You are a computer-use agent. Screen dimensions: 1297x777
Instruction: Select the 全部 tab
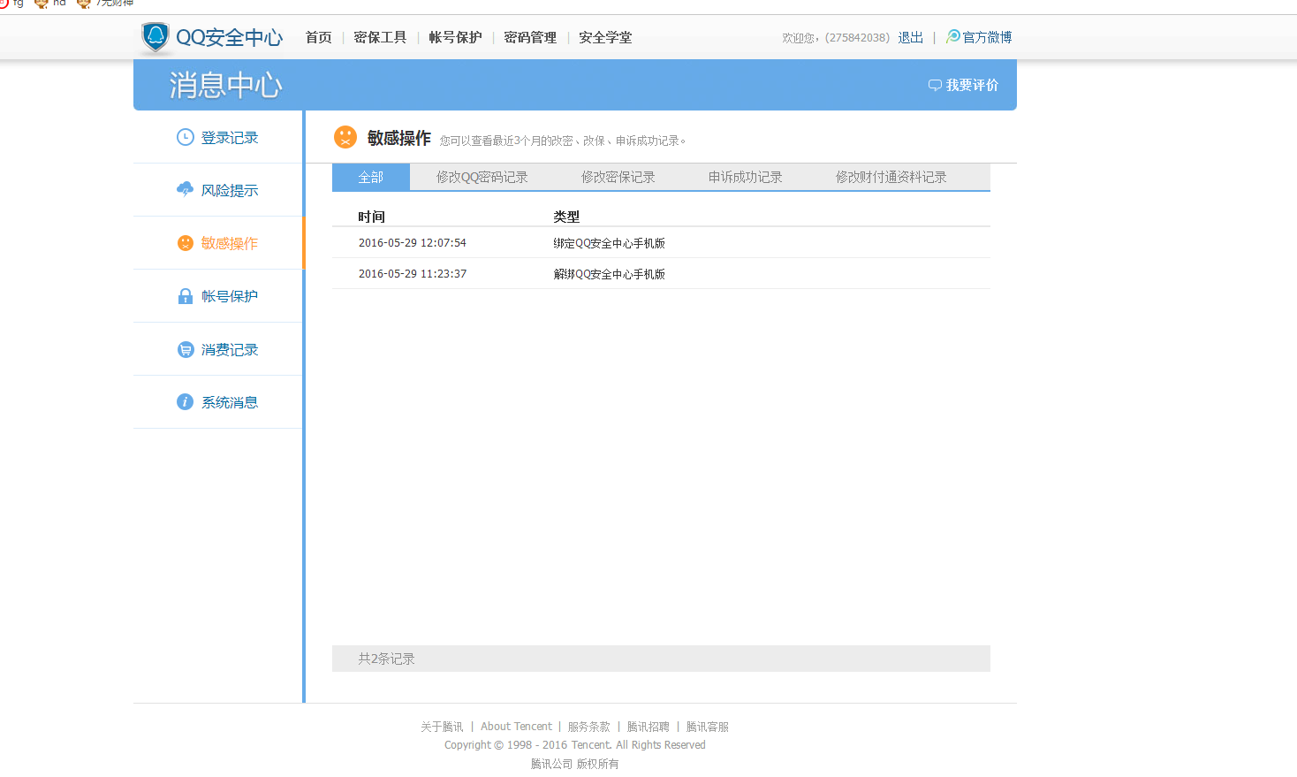371,177
